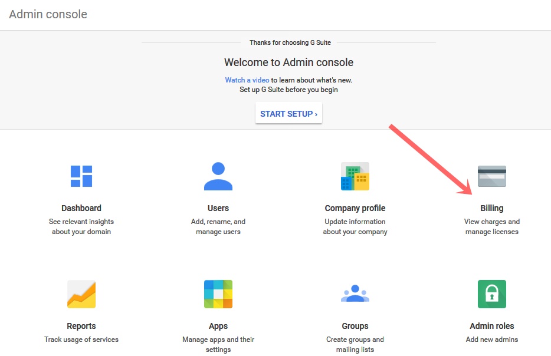551x356 pixels.
Task: Open the Apps colorful grid icon
Action: coord(218,294)
